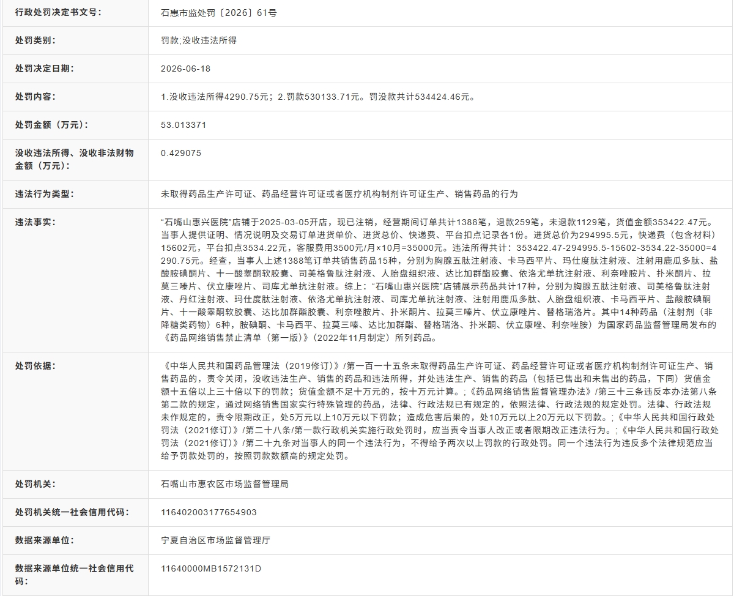Click the date 2026-06-18
Image resolution: width=734 pixels, height=596 pixels.
click(x=185, y=69)
